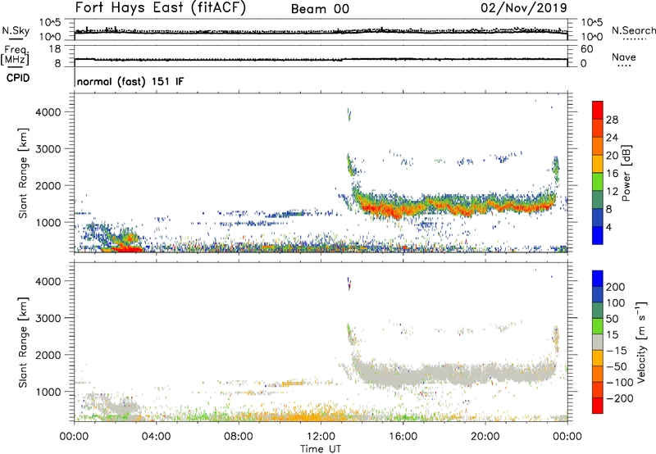Pick the blue top segment of Velocity colorbar

coord(598,279)
